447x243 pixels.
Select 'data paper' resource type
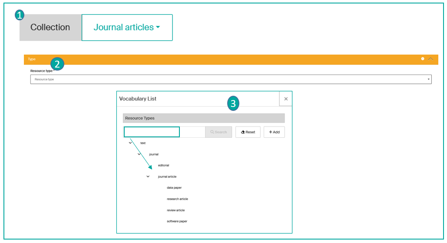[x=174, y=188]
